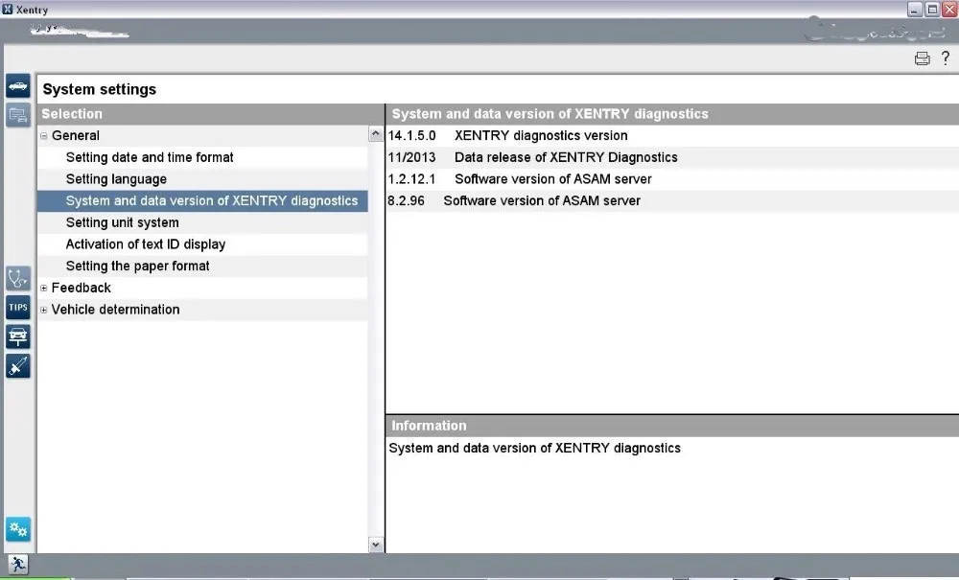Open the screwdriver tools icon

[17, 366]
